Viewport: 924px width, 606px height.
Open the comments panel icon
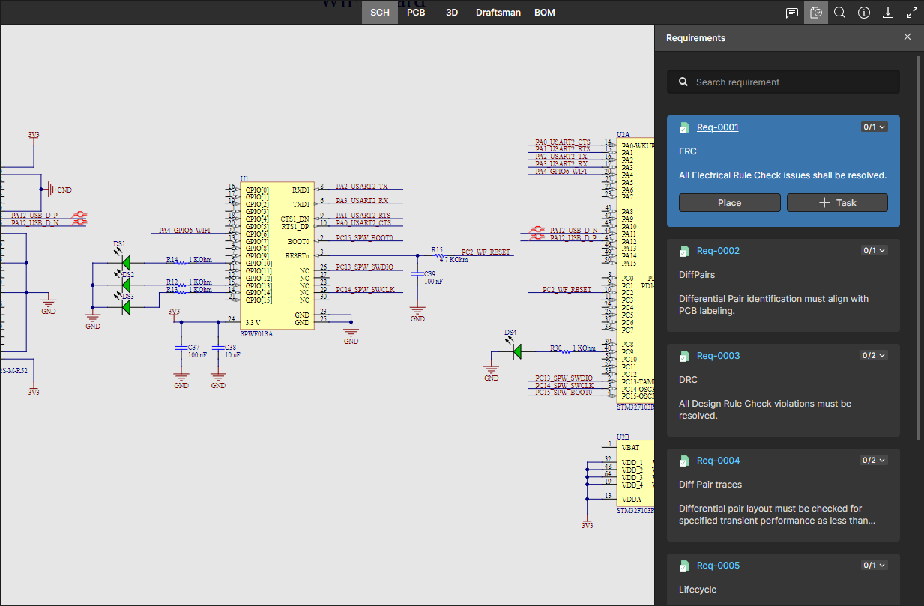(x=792, y=13)
